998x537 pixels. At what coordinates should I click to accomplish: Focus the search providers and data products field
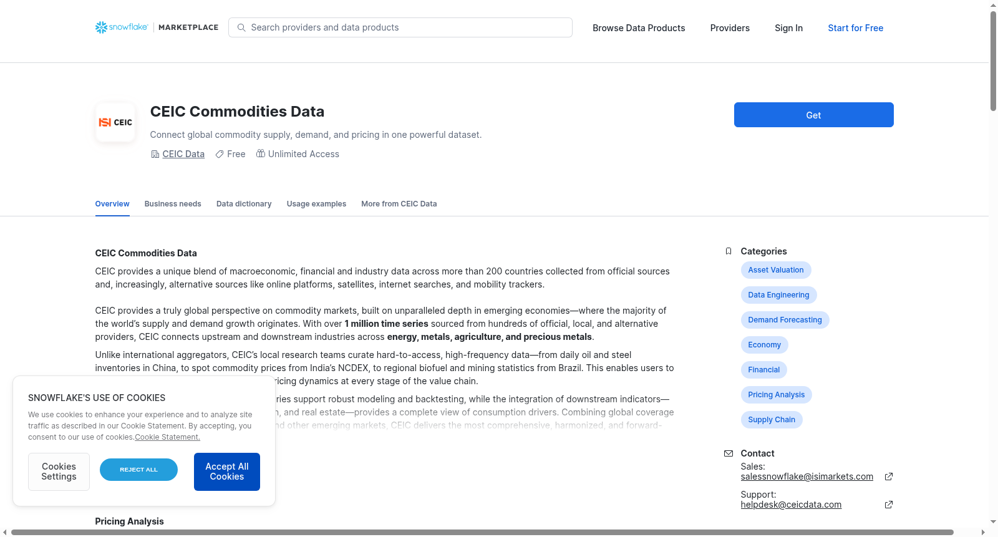pos(400,27)
